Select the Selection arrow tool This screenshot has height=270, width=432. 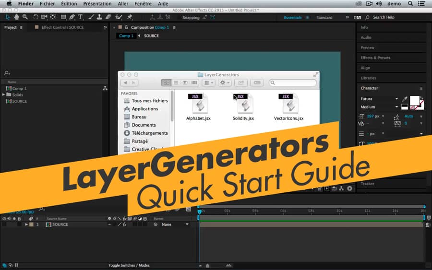[x=8, y=17]
